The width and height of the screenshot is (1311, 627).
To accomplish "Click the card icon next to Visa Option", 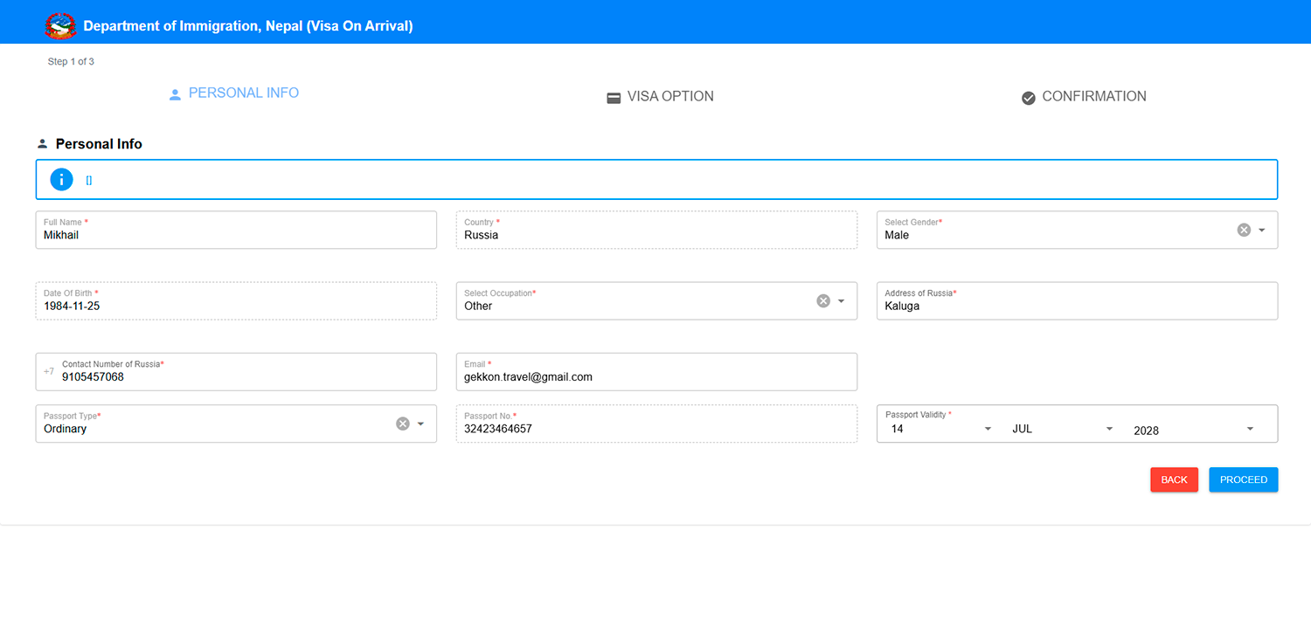I will (614, 98).
